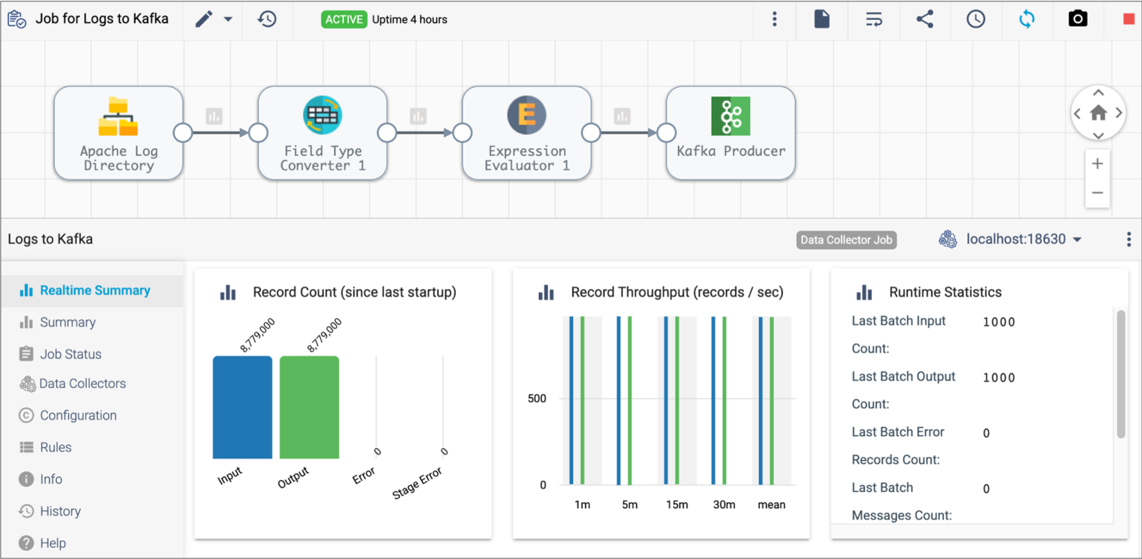Click metrics icon after Apache Log Directory
Image resolution: width=1142 pixels, height=559 pixels.
click(214, 116)
